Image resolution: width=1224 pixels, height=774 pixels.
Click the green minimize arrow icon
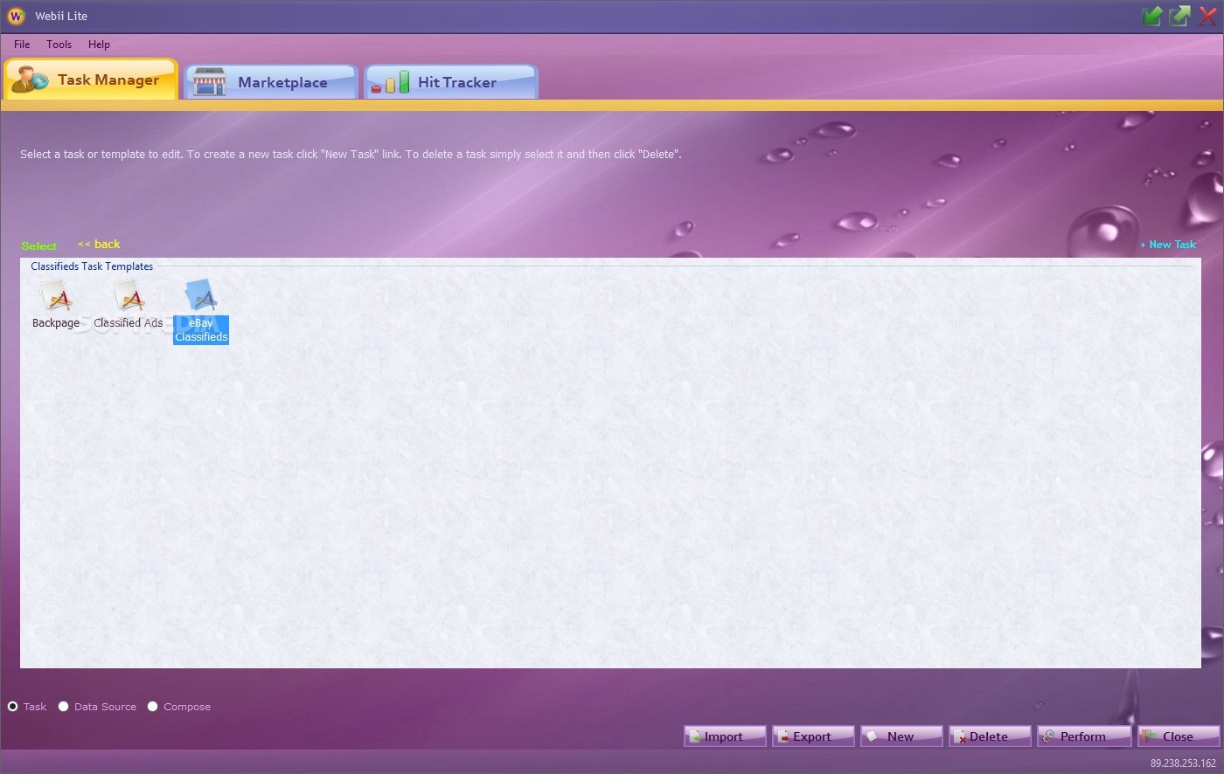(x=1152, y=16)
